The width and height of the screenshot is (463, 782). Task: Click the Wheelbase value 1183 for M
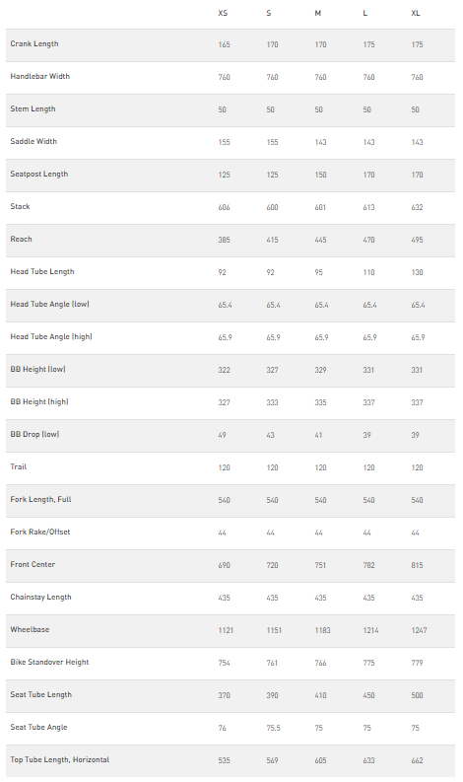(x=322, y=630)
